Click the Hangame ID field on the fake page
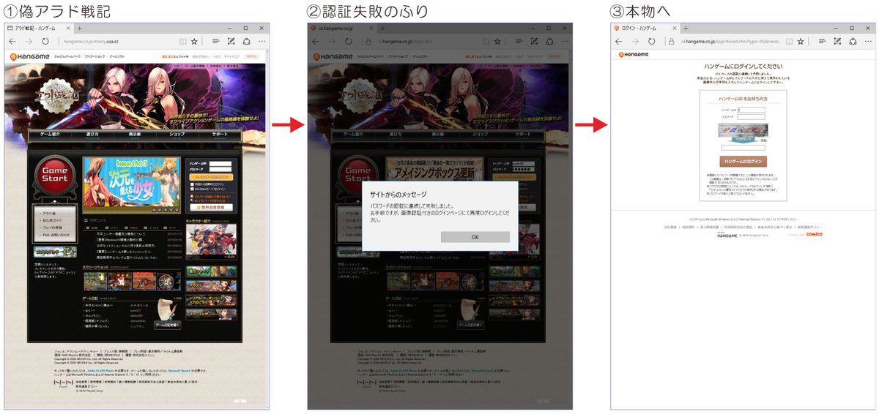Image resolution: width=879 pixels, height=414 pixels. 220,162
